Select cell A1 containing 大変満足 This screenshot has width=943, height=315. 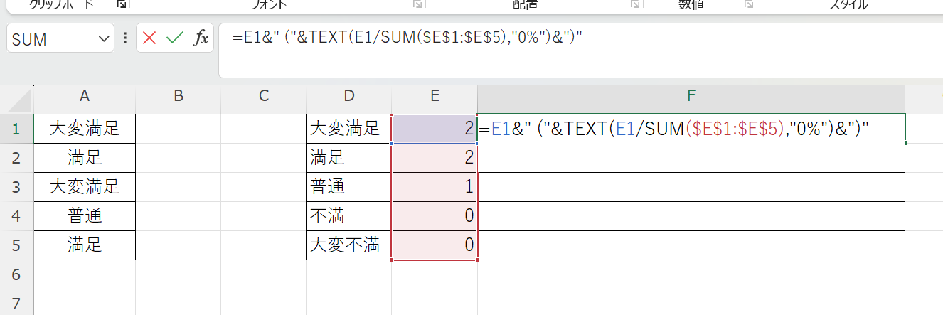click(x=84, y=129)
